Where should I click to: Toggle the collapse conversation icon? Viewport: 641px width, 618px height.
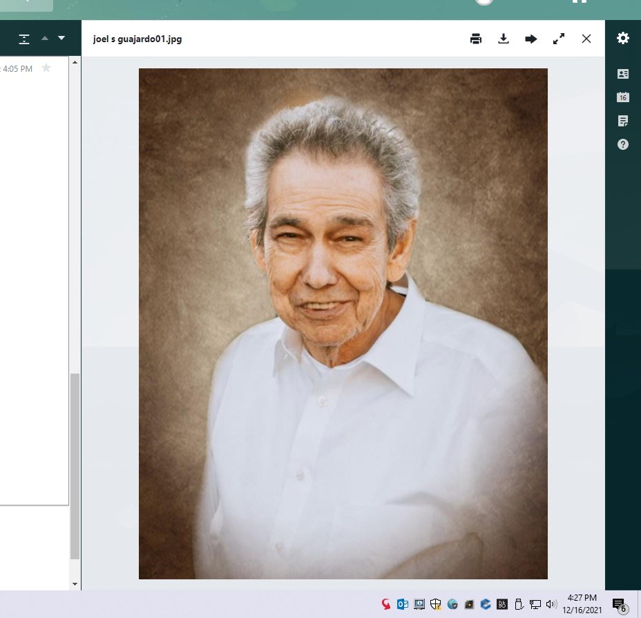tap(26, 38)
